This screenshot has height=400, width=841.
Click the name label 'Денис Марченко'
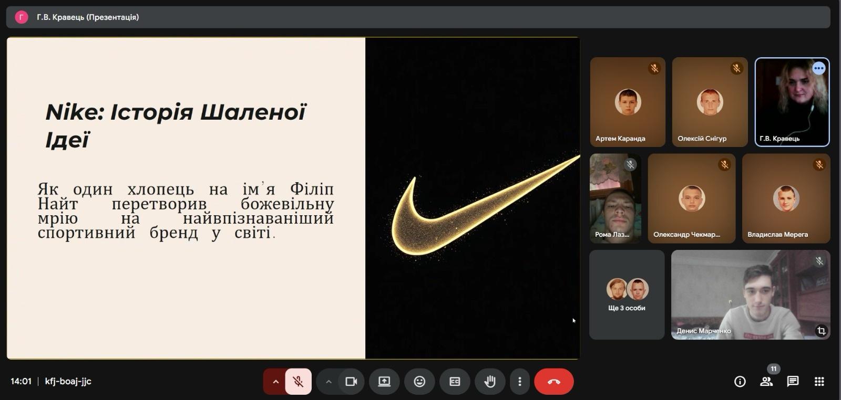pos(704,331)
